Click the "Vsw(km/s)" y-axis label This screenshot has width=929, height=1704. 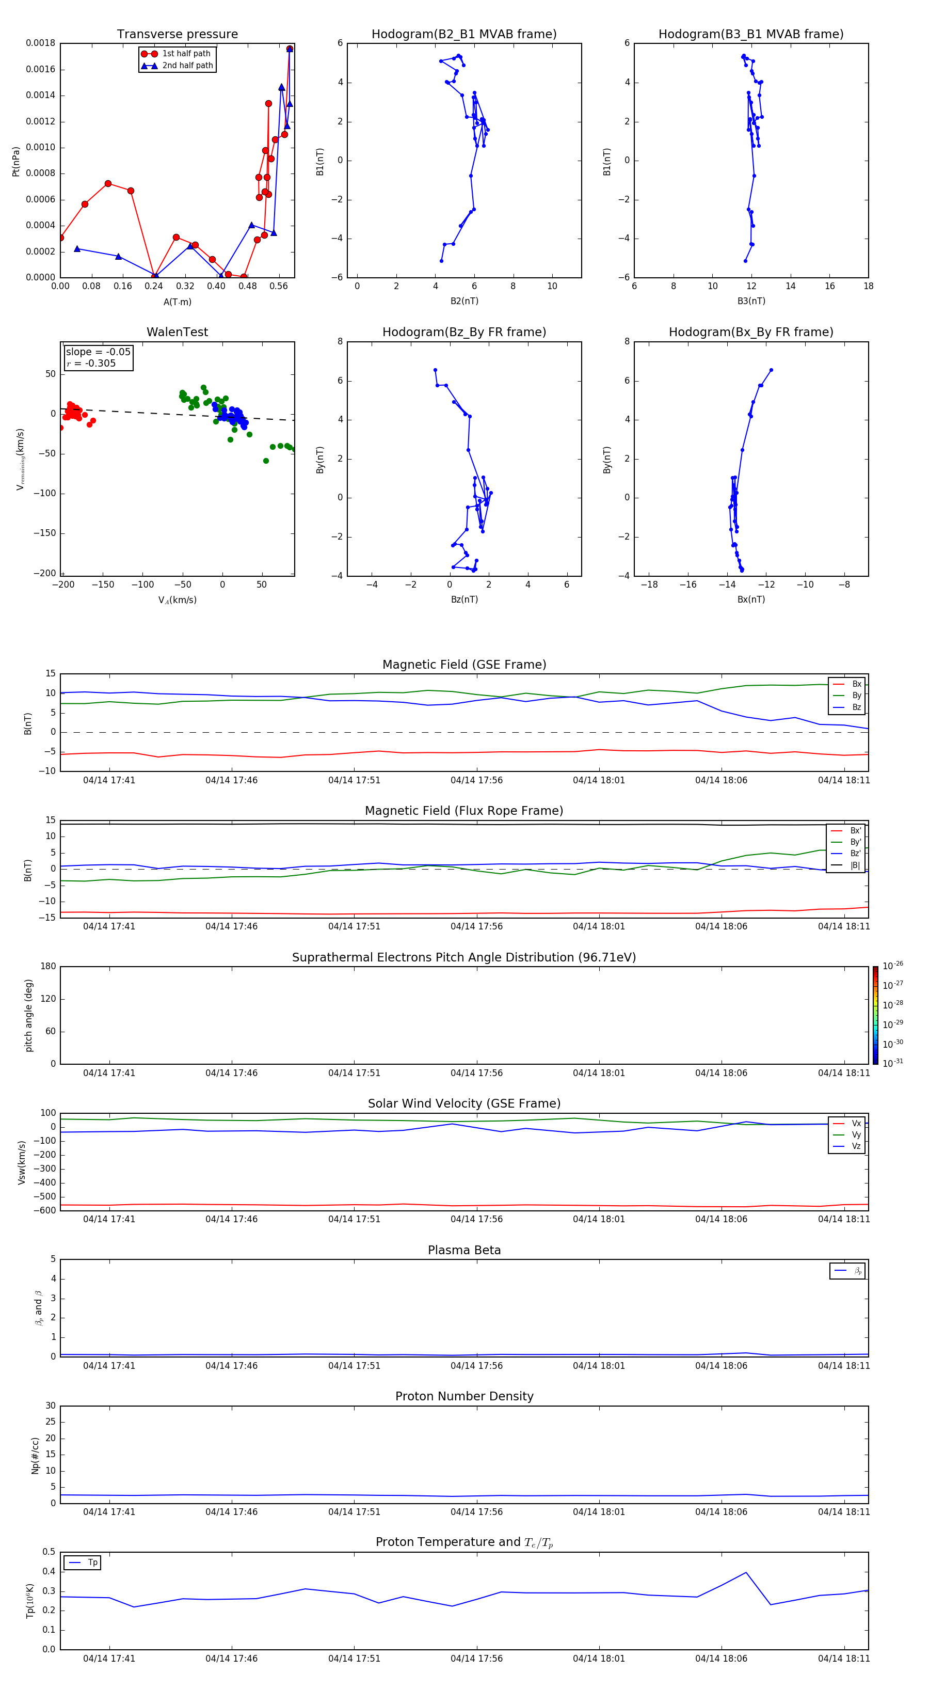(x=22, y=1162)
